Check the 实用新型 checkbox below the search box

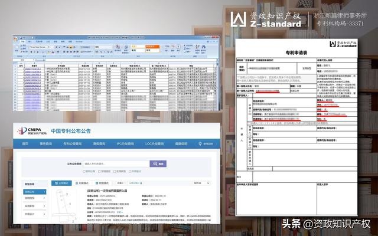[x=115, y=171]
